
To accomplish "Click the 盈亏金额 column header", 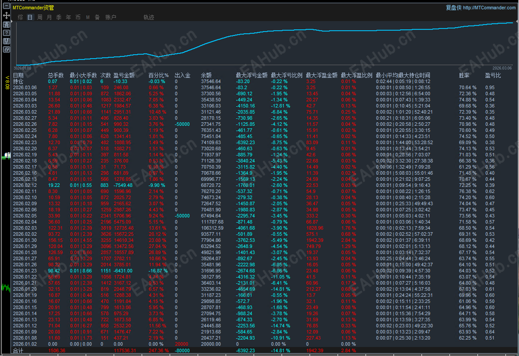I will click(124, 75).
